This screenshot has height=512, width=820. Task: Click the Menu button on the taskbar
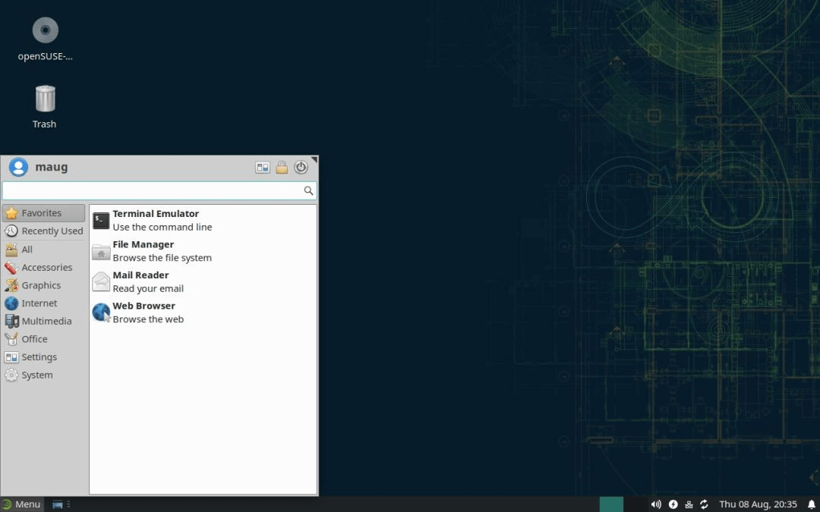click(x=22, y=504)
